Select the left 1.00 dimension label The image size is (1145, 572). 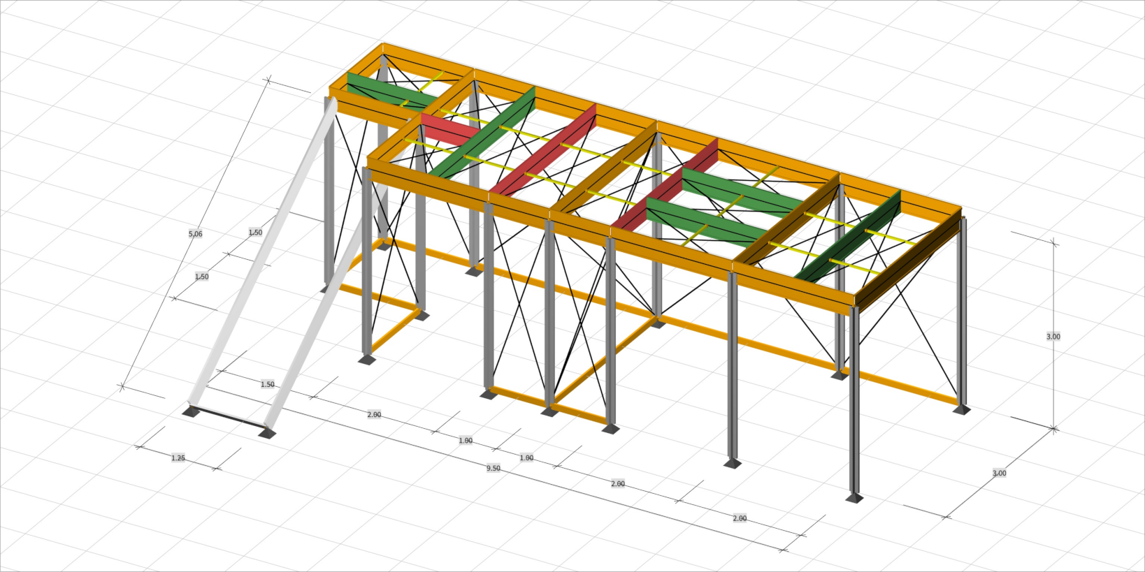point(466,441)
